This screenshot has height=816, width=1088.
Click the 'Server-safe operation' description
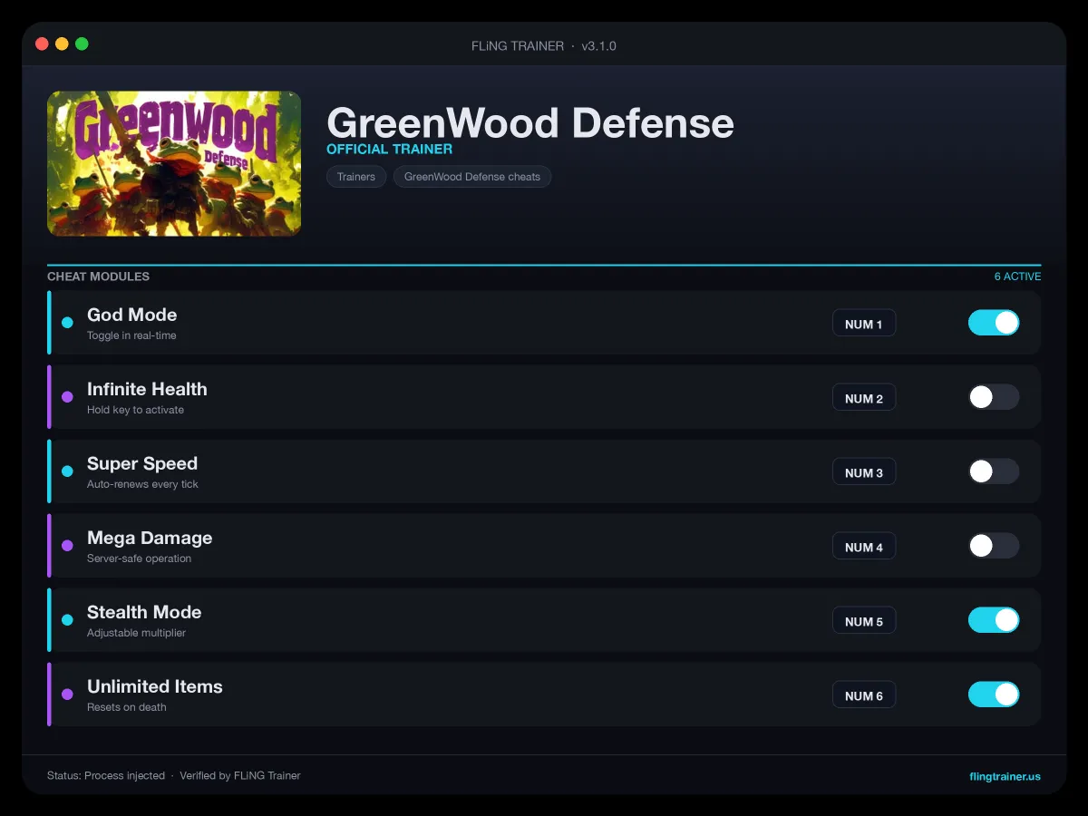(x=139, y=559)
